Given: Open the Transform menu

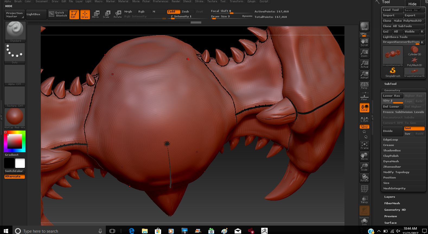Looking at the screenshot, I should pos(237,1).
